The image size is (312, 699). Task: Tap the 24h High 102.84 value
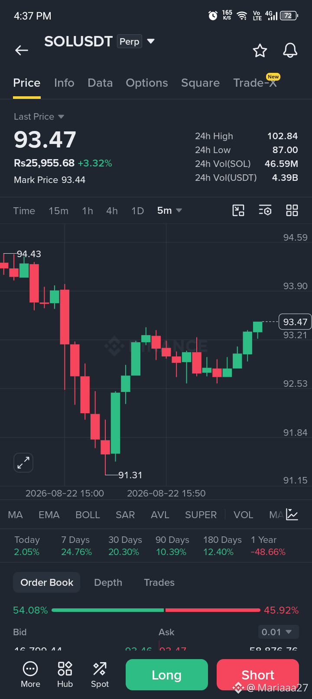pos(283,136)
